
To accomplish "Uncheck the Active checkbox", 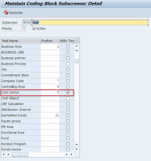I will pyautogui.click(x=34, y=29).
